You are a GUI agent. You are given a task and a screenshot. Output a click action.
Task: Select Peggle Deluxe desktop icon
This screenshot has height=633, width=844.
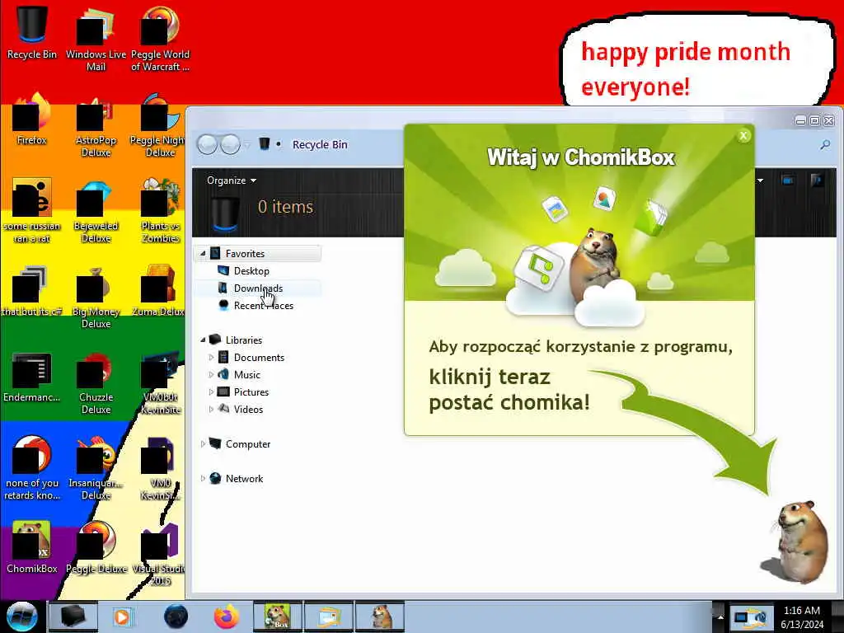click(96, 548)
